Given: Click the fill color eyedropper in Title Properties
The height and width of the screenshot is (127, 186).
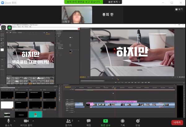Looking at the screenshot, I should 72,38.
